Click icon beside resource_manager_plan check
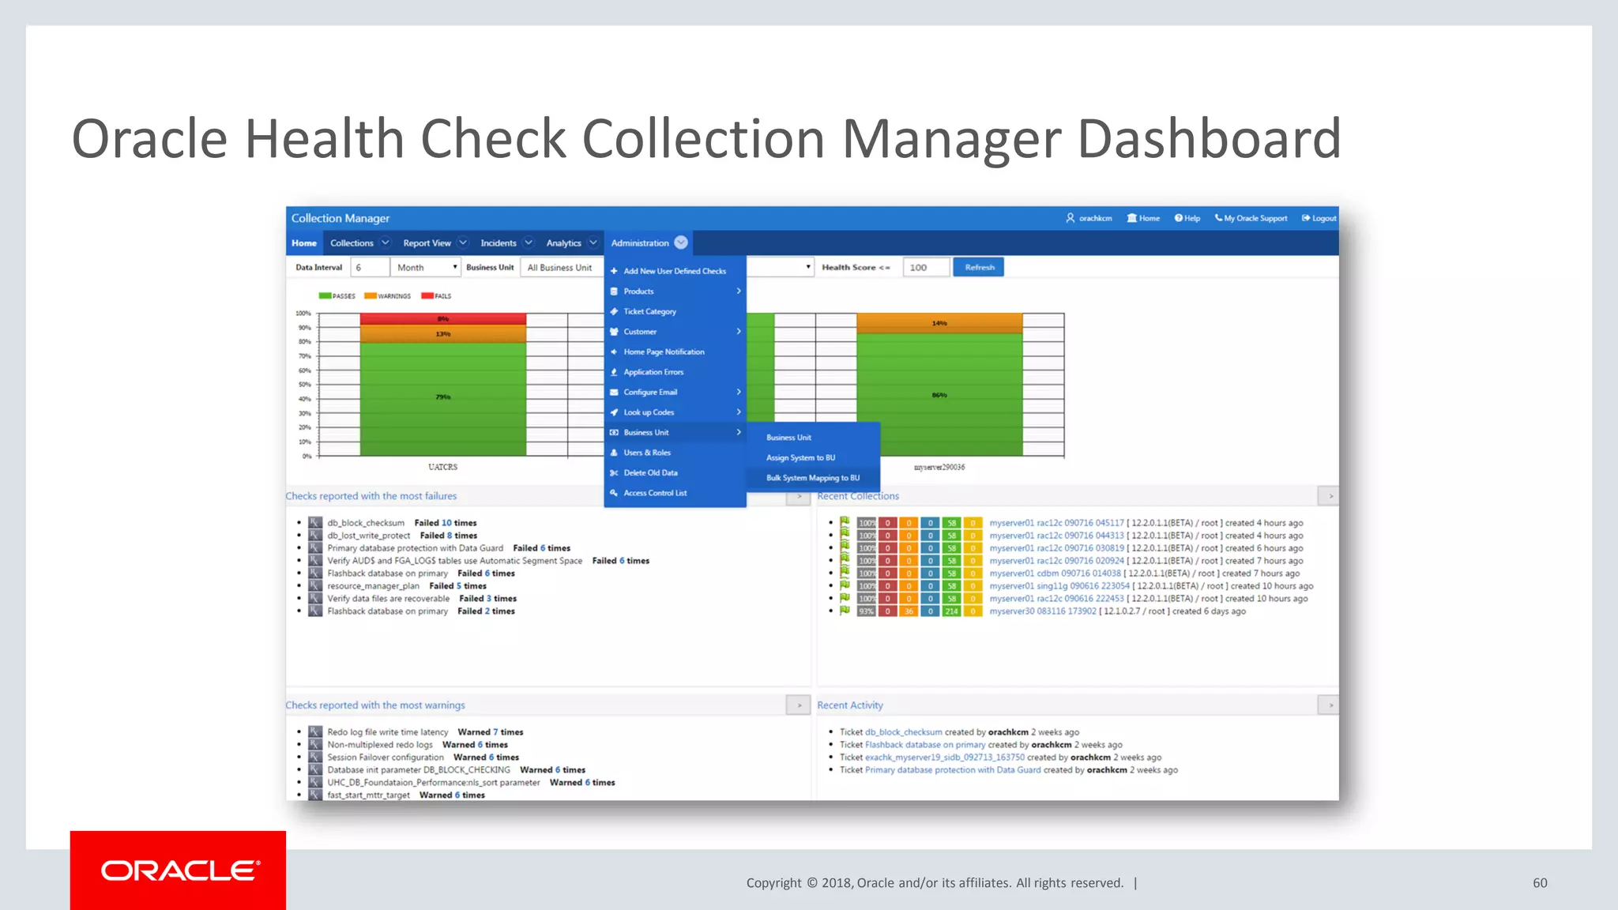Viewport: 1618px width, 910px height. [315, 586]
